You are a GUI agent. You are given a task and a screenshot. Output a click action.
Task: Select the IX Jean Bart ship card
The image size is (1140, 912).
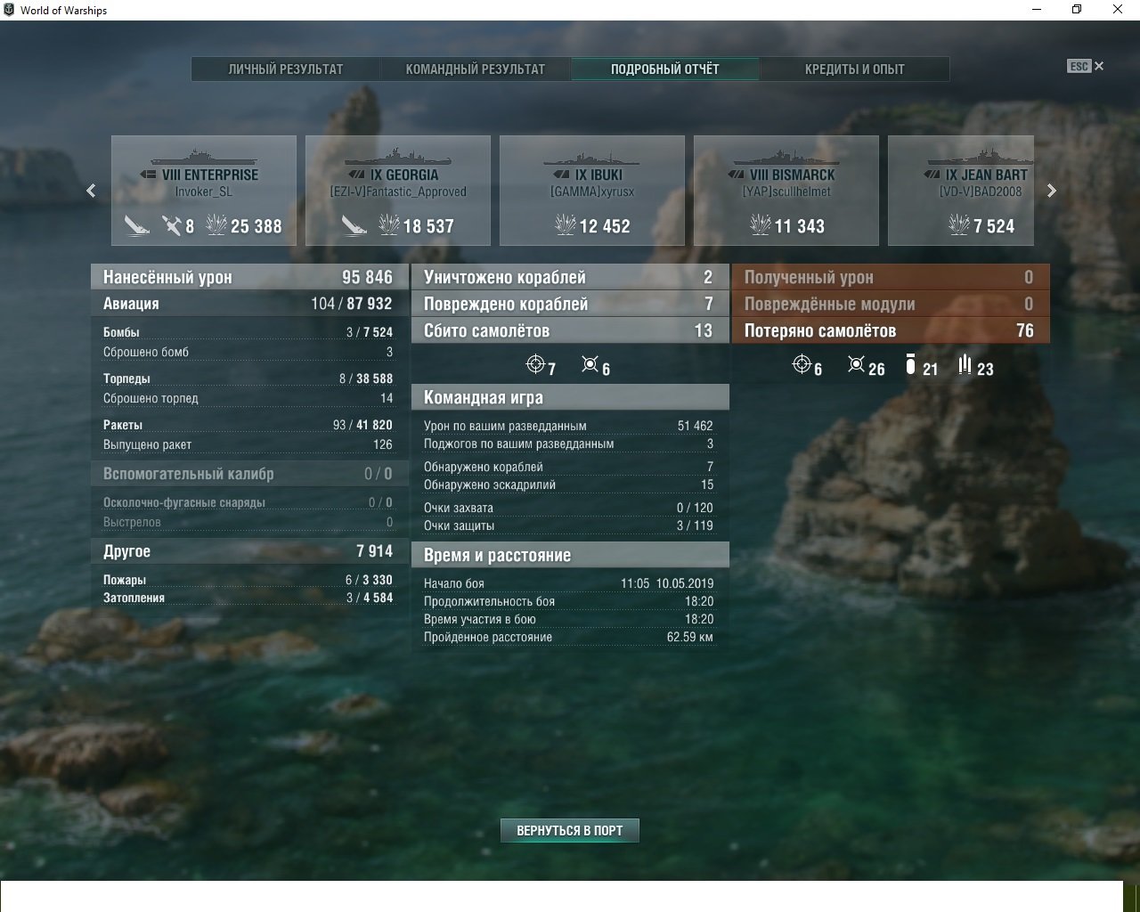962,190
